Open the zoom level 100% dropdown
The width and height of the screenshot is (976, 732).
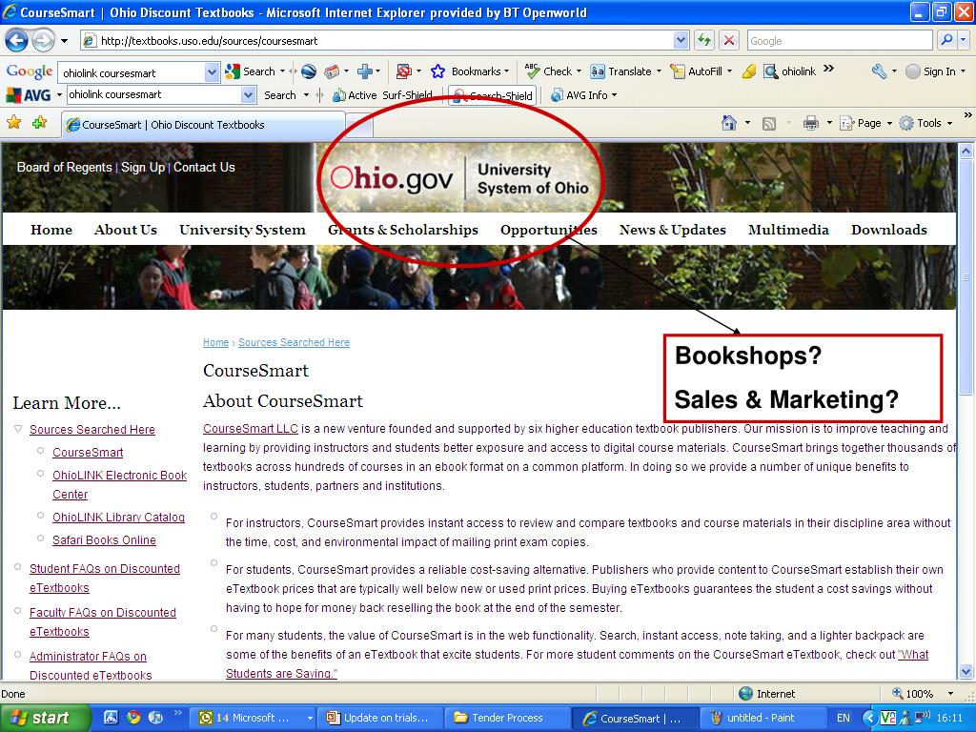950,694
